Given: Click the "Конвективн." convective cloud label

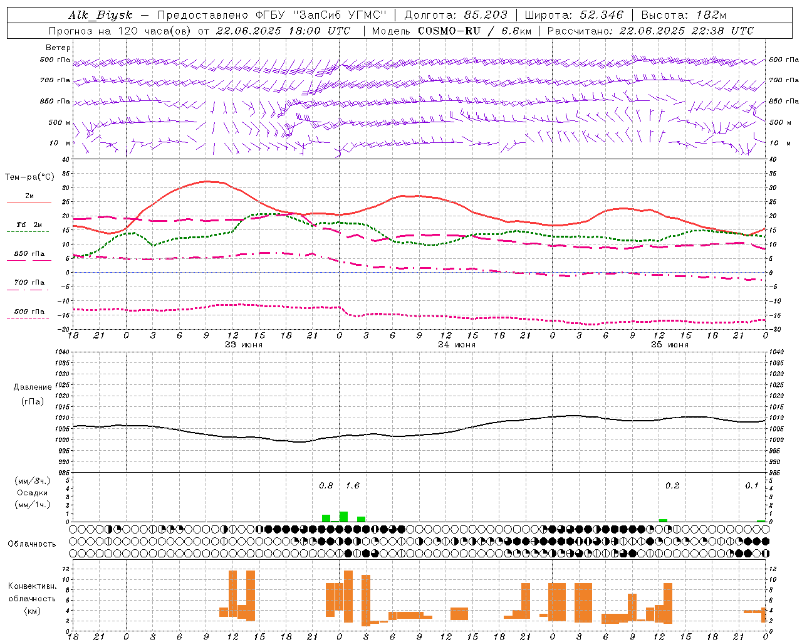Looking at the screenshot, I should point(32,586).
